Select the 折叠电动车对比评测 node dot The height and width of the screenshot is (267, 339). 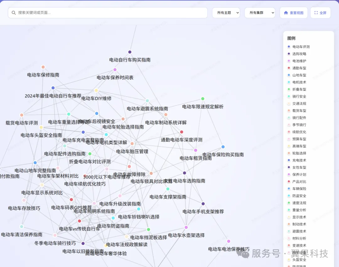[x=90, y=154]
